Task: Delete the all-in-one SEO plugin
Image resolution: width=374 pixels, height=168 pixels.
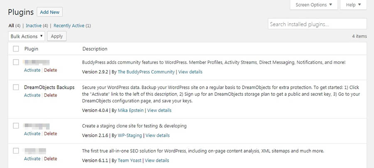Action: click(51, 159)
